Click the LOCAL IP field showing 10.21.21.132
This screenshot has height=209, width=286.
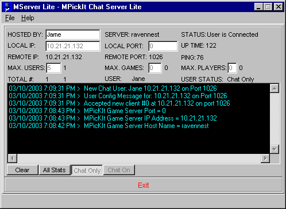click(x=73, y=46)
